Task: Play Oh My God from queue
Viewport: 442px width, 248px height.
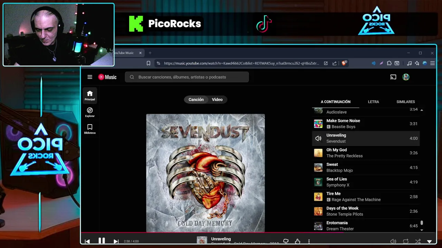Action: click(x=366, y=153)
